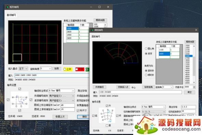Screen dimensions: 202x135
Task: Open the 开间编号规则 dropdown
Action: pos(62,96)
